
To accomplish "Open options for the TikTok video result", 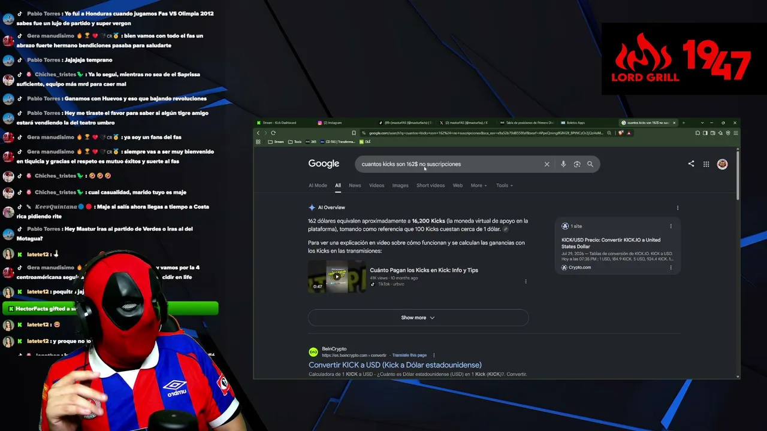I will click(526, 281).
